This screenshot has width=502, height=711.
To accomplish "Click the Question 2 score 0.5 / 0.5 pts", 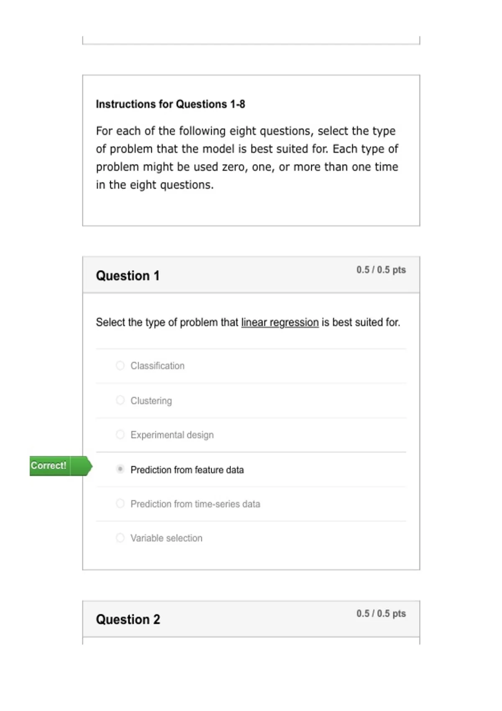I will 381,614.
